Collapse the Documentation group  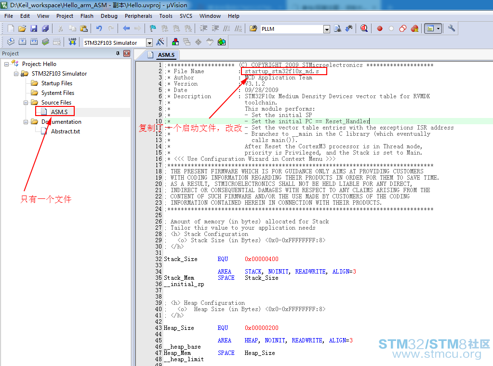pos(26,122)
